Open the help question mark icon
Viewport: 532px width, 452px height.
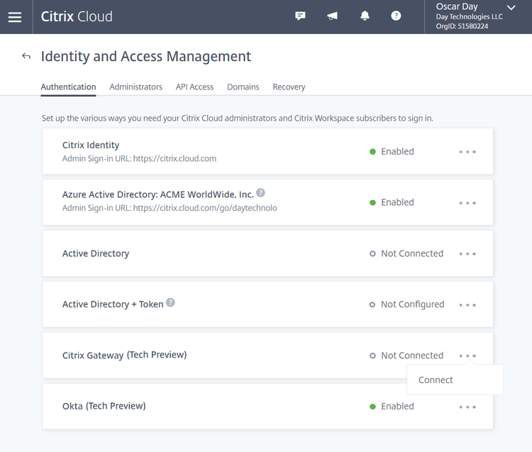(x=396, y=16)
